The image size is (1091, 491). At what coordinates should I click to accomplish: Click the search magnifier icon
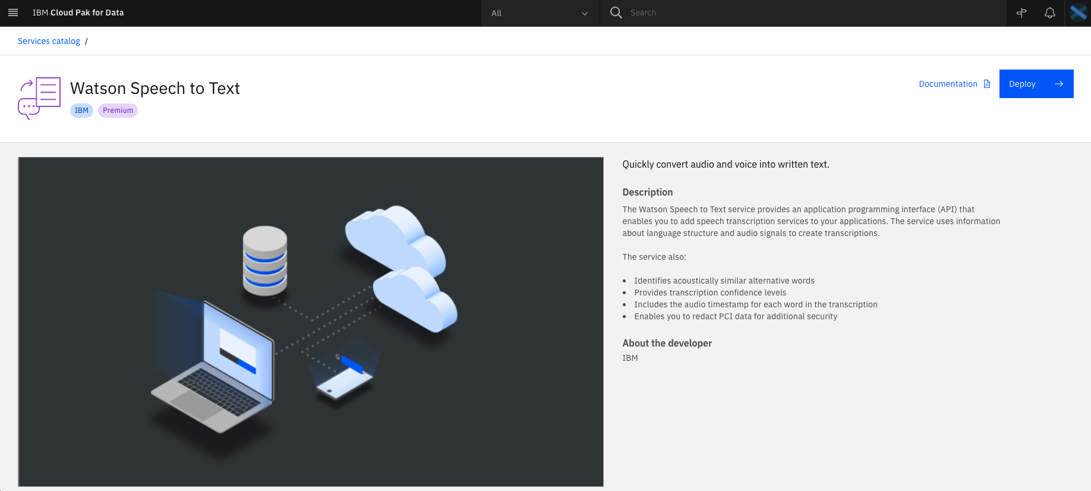(616, 12)
